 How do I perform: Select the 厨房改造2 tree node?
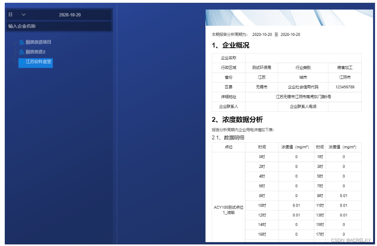(x=35, y=52)
